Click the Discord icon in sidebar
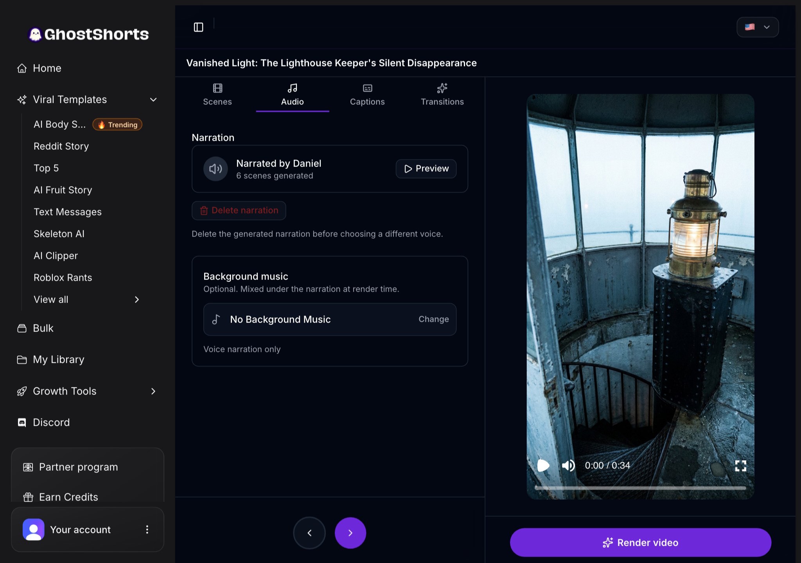Viewport: 801px width, 563px height. (22, 422)
